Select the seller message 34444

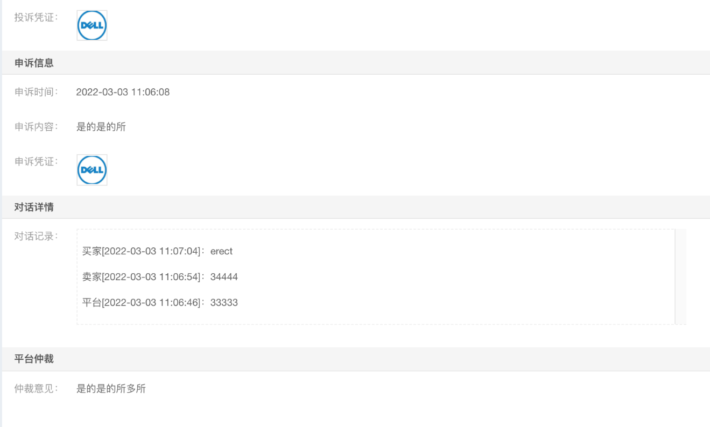[224, 277]
